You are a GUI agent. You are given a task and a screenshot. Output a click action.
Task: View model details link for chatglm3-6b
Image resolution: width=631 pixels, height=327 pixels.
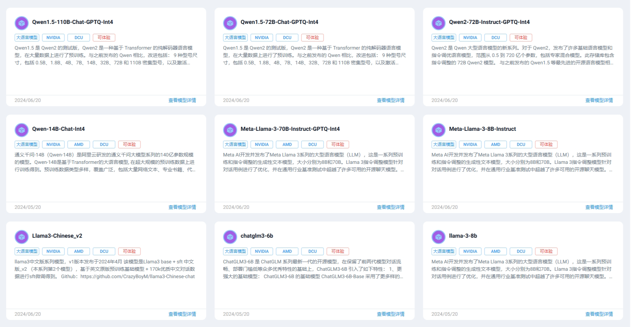pyautogui.click(x=391, y=314)
